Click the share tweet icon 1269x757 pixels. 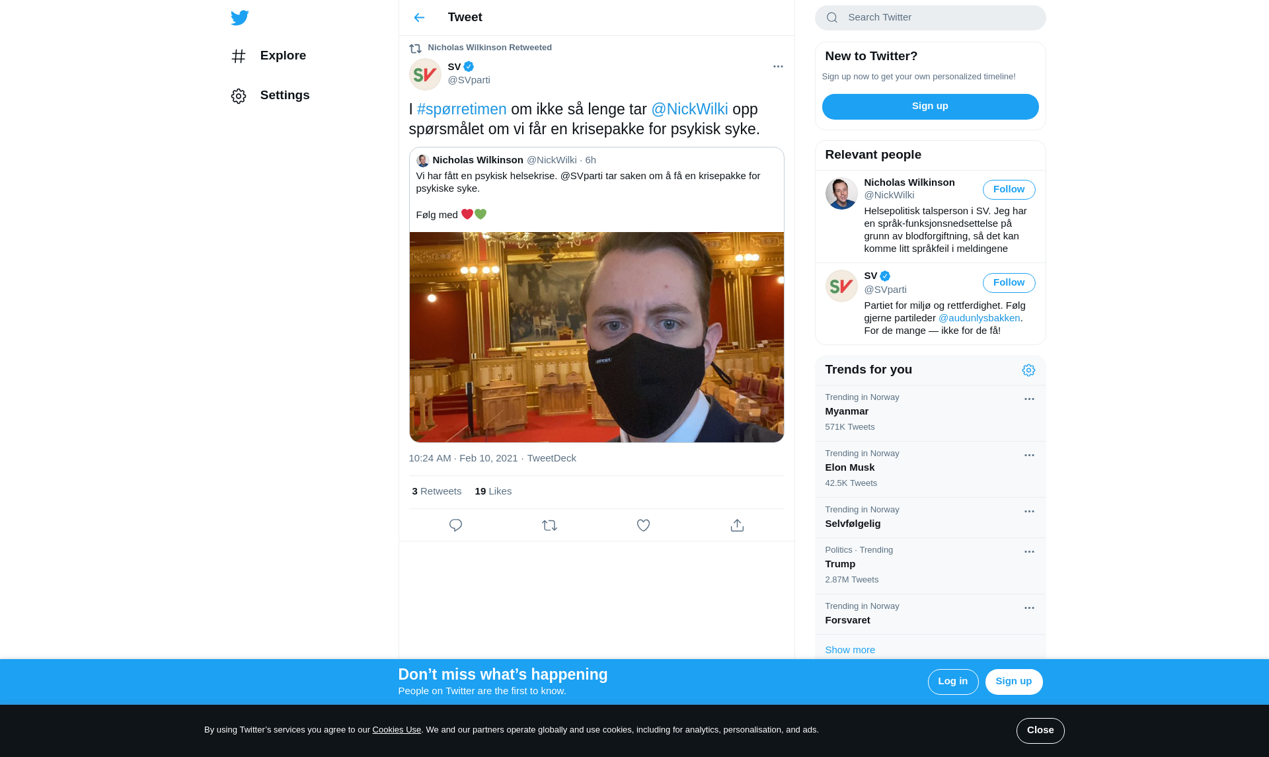(737, 525)
